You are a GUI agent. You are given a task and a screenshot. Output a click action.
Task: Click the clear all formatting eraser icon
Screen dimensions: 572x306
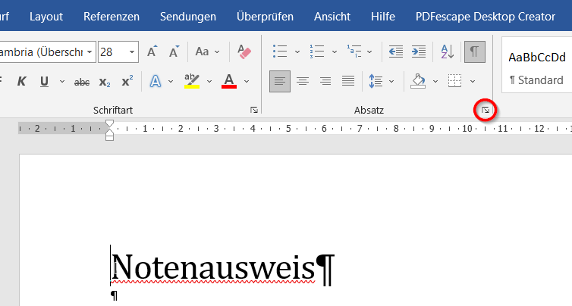pyautogui.click(x=244, y=52)
